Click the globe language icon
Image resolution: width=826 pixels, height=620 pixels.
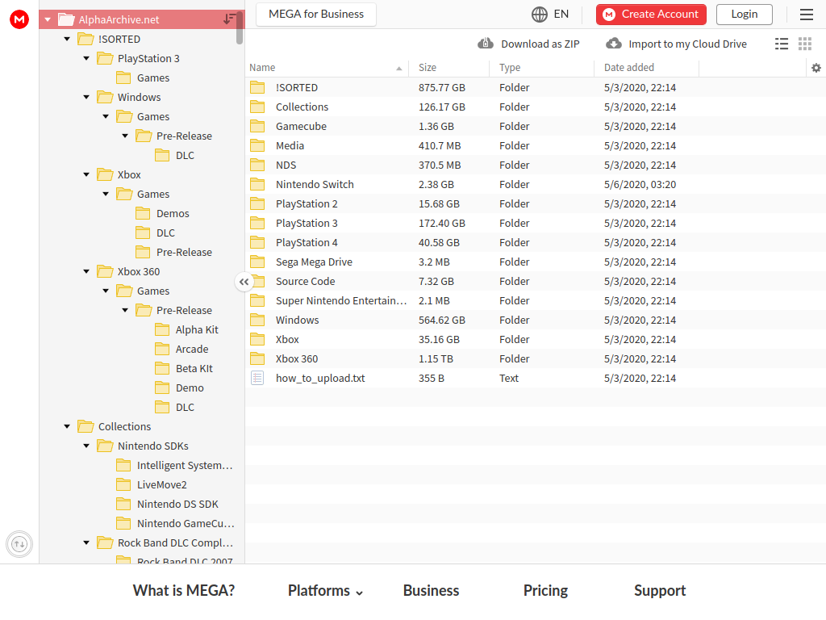[x=540, y=15]
